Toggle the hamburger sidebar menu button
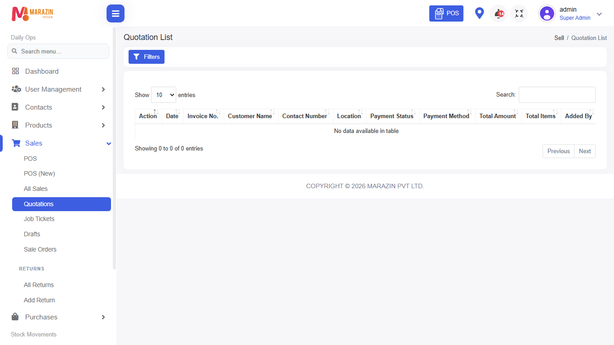 pos(116,13)
